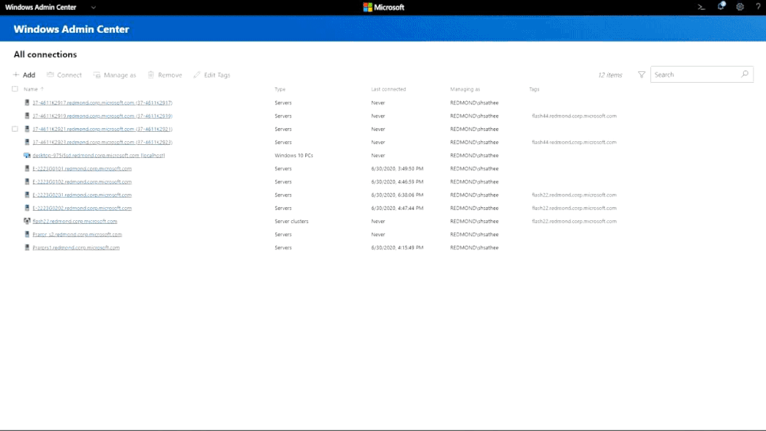Click the Connect toolbar button
This screenshot has width=766, height=431.
point(64,74)
